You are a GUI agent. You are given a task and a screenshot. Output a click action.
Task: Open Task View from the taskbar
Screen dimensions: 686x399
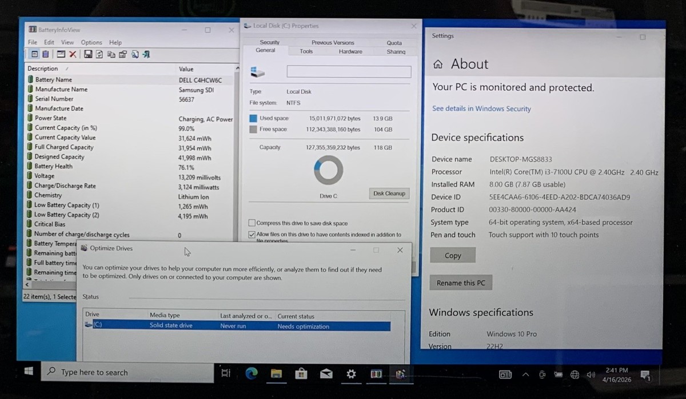(x=226, y=373)
